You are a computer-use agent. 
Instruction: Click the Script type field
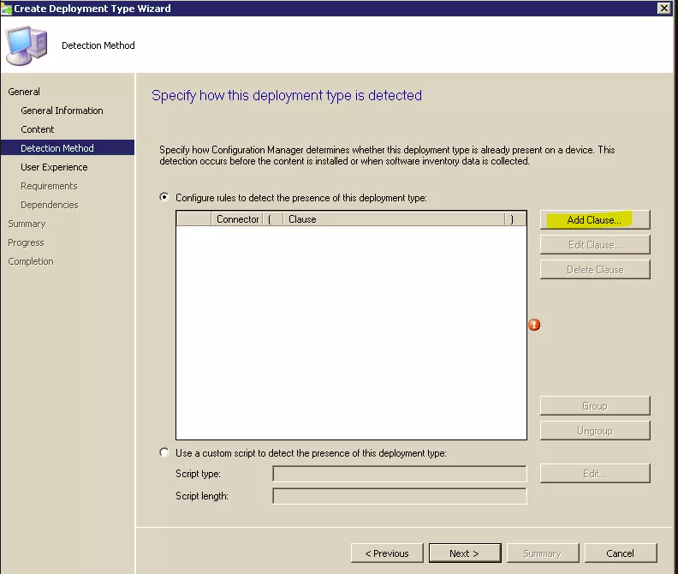[x=400, y=474]
